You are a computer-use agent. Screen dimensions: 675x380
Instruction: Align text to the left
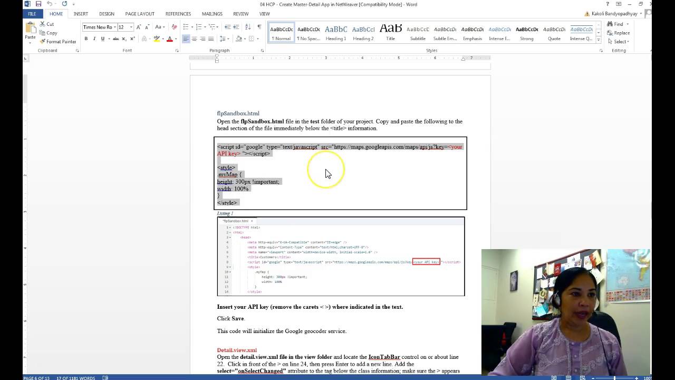(186, 39)
